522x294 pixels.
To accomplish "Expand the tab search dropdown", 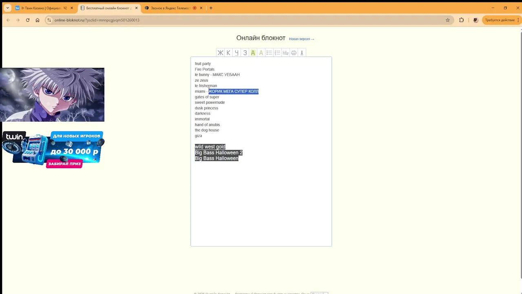I will [x=7, y=8].
